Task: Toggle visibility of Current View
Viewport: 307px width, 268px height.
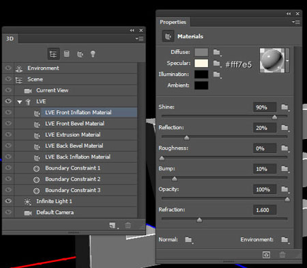Action: pyautogui.click(x=8, y=90)
